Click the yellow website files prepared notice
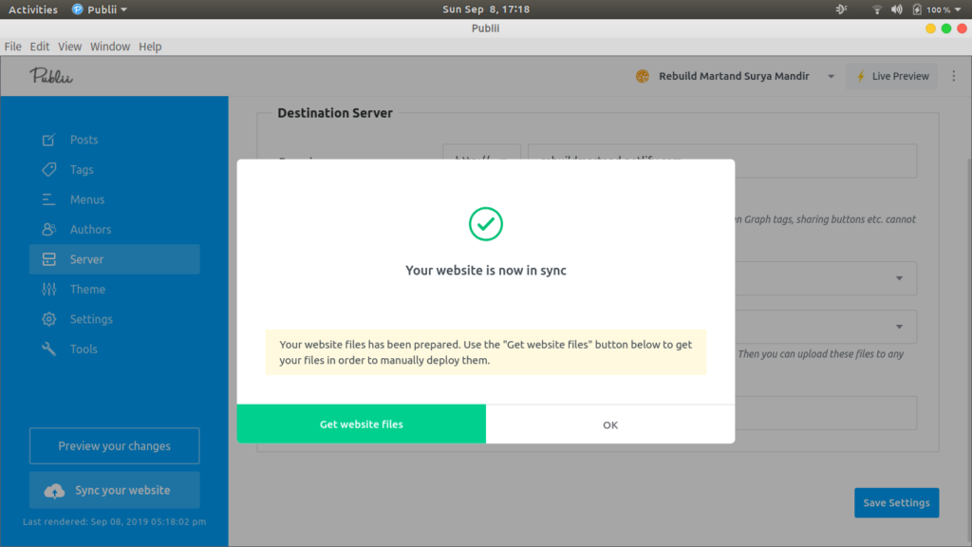The height and width of the screenshot is (547, 972). (x=486, y=352)
